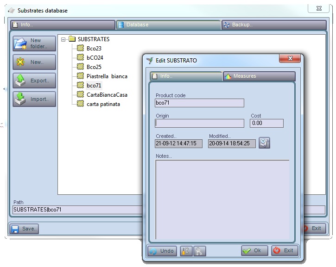This screenshot has height=267, width=336.
Task: Click the wrench tools icon beside Undo
Action: pyautogui.click(x=186, y=251)
